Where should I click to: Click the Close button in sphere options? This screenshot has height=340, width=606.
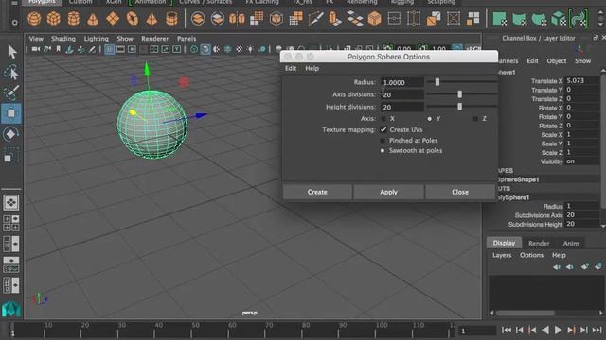(460, 192)
